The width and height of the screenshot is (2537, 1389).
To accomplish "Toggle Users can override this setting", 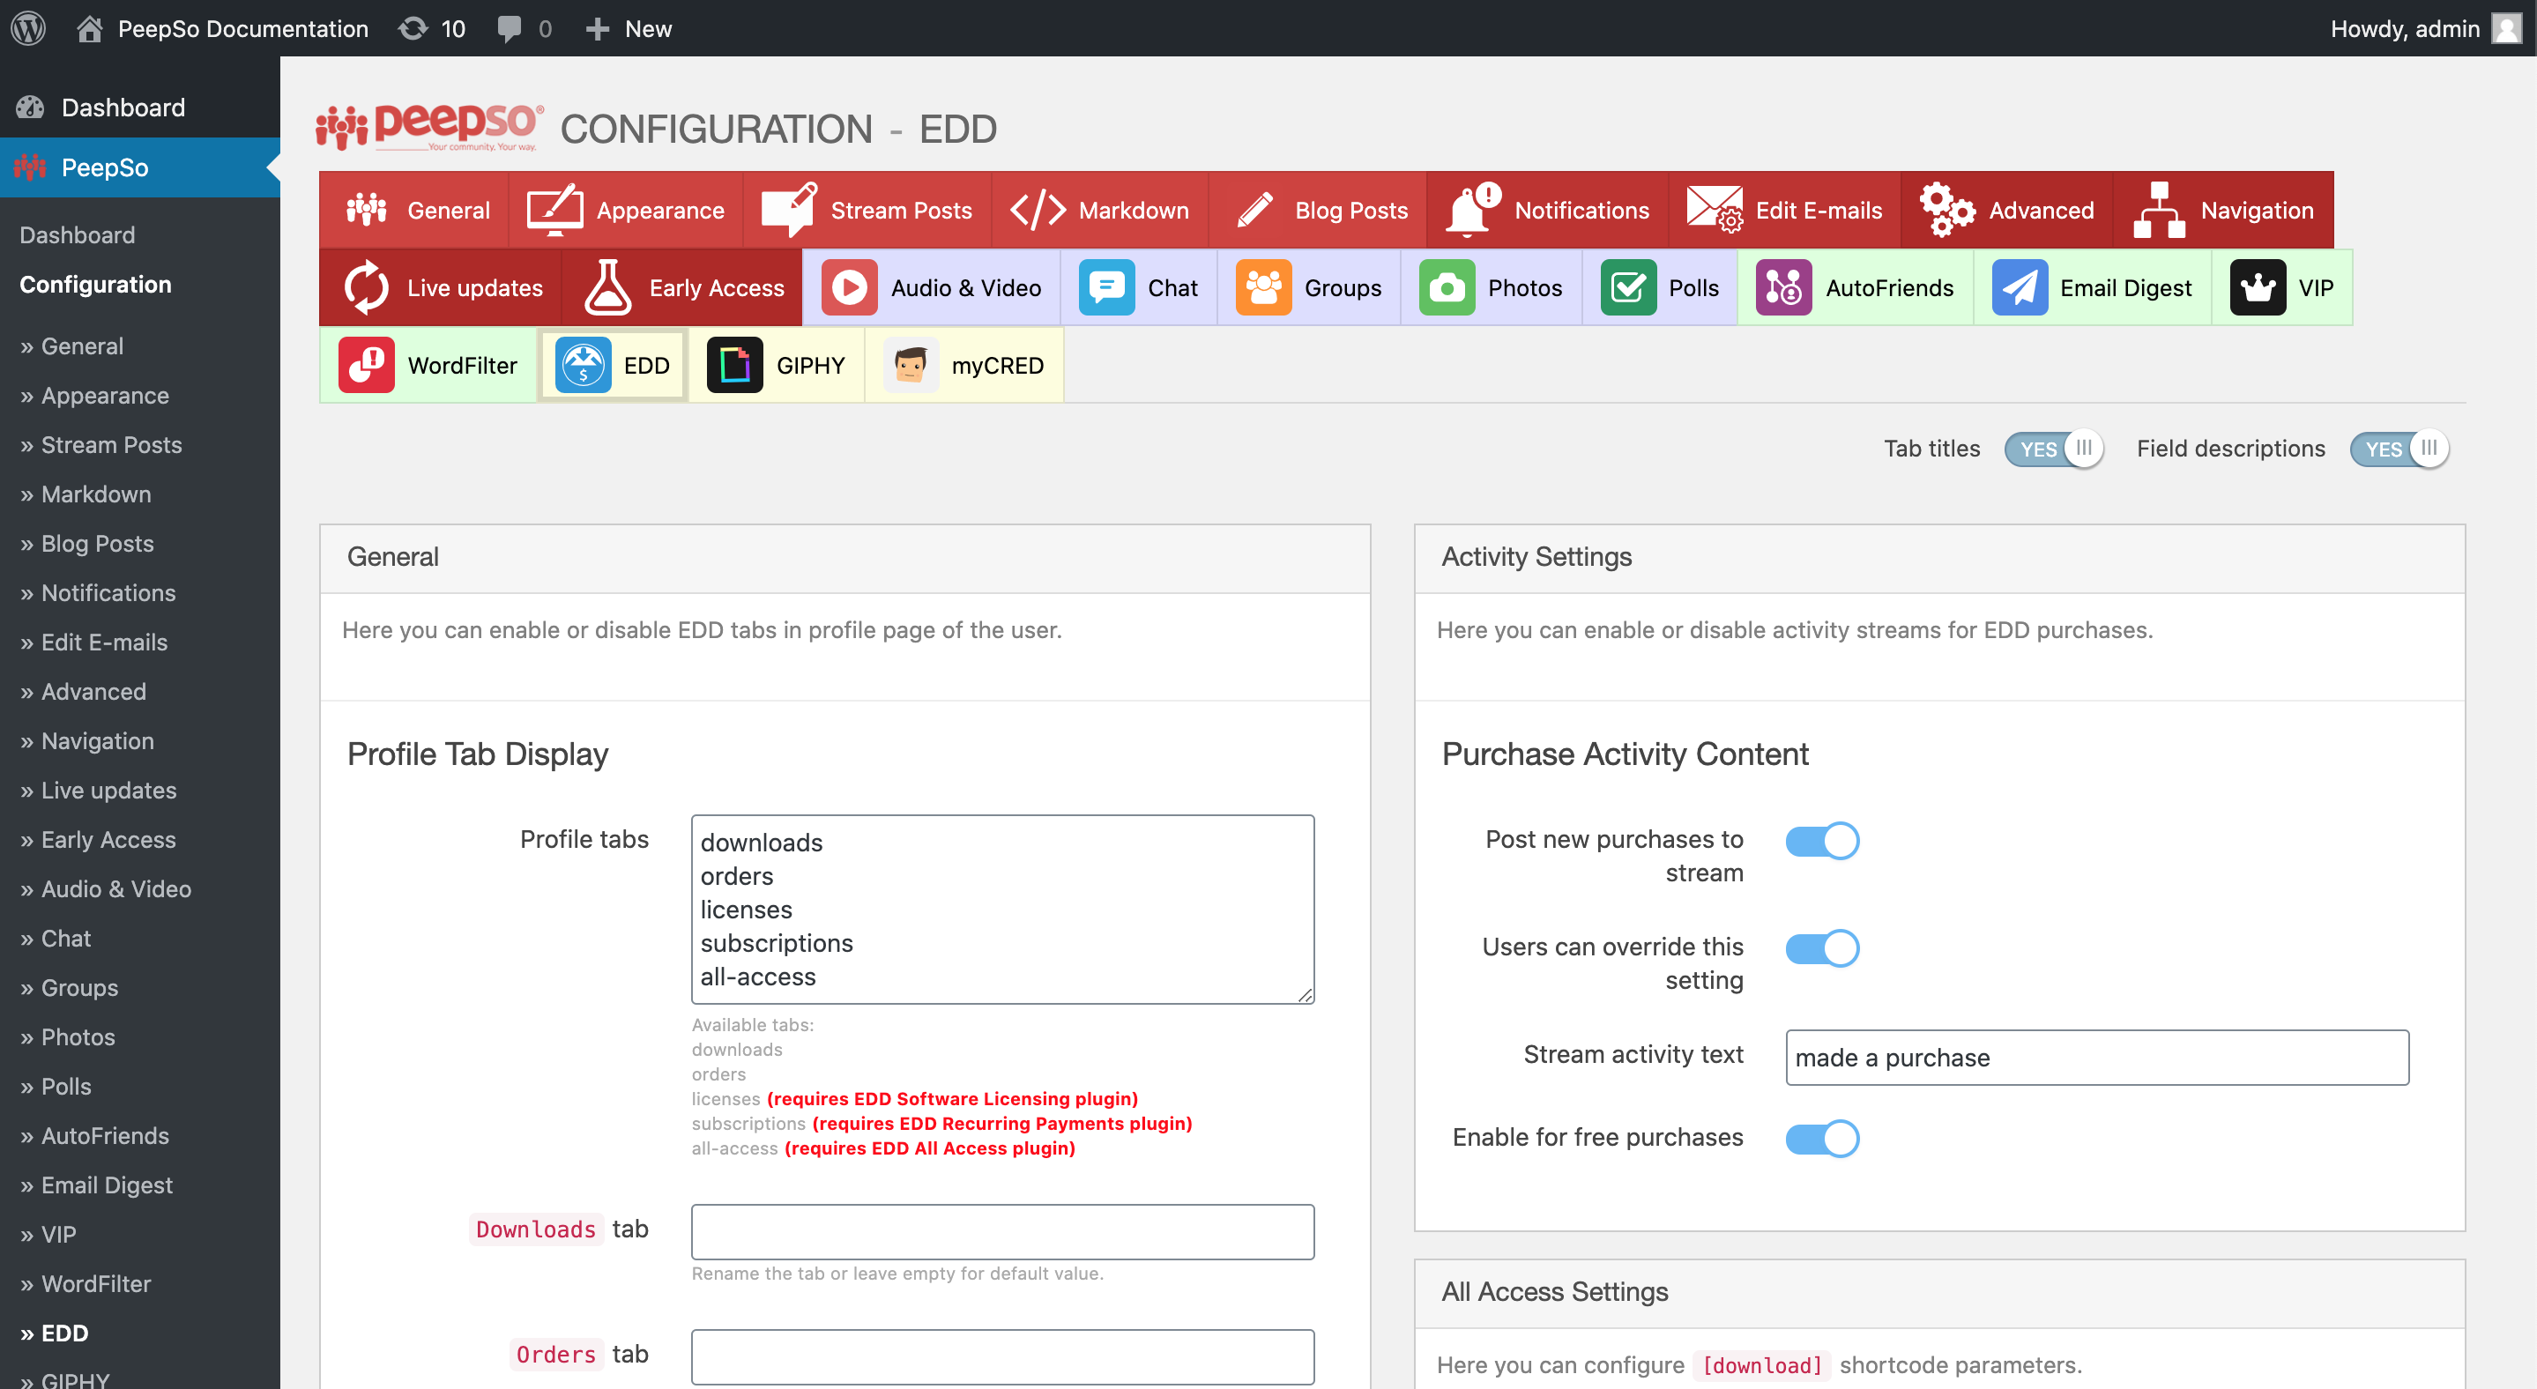I will click(x=1822, y=948).
